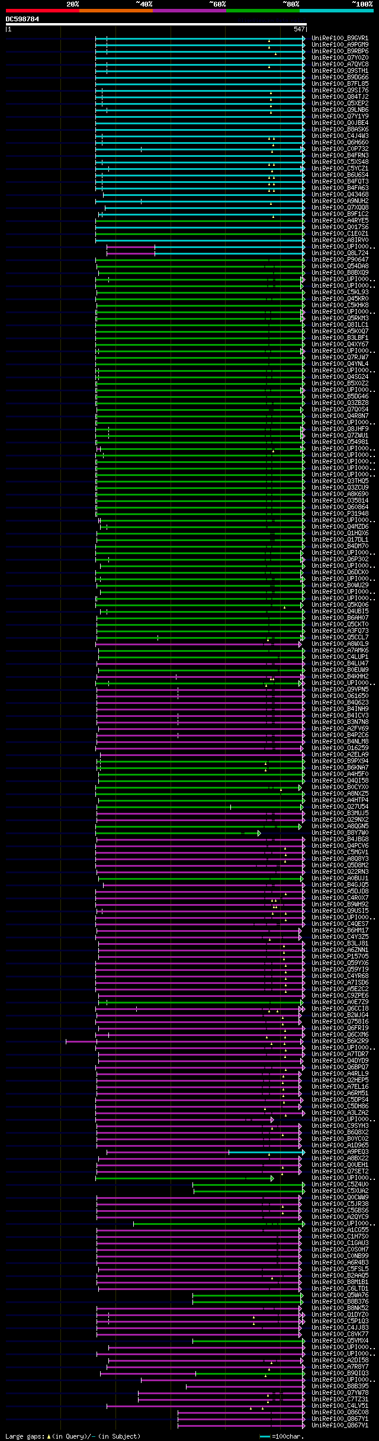
Task: Click the UniRef100_Q59YX6 label
Action: coord(340,963)
